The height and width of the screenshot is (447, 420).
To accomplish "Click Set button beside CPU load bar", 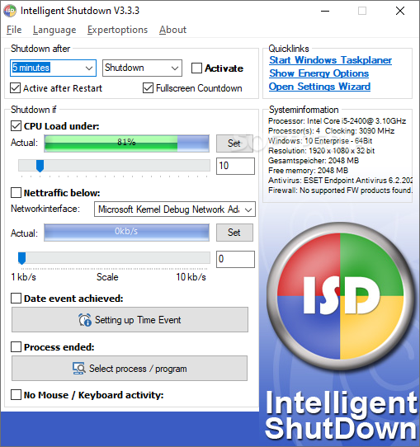I will coord(234,144).
